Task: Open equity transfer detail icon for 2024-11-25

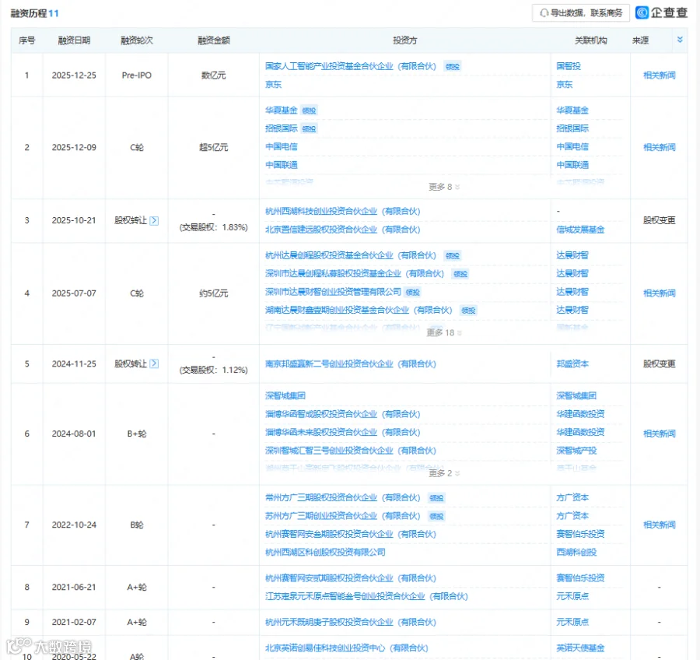Action: tap(154, 363)
